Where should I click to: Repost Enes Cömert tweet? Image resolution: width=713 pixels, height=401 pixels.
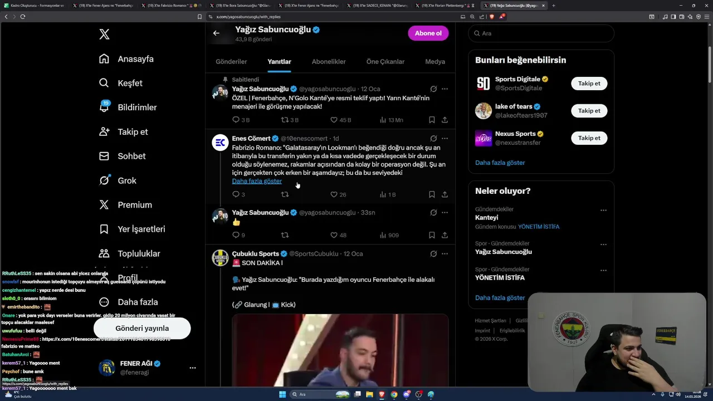(x=285, y=194)
